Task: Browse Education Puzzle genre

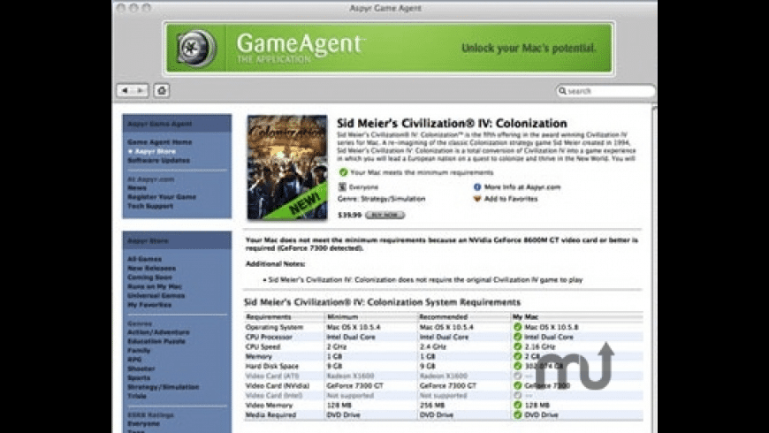Action: click(156, 341)
